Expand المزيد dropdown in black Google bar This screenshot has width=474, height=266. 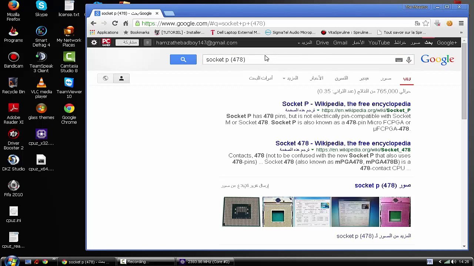(305, 43)
